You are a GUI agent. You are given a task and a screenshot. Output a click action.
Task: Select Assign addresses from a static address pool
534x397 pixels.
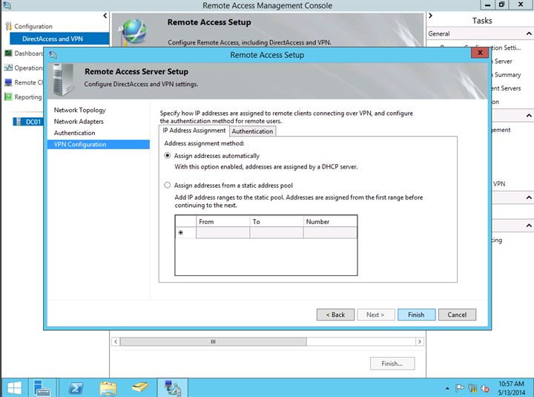[x=167, y=186]
